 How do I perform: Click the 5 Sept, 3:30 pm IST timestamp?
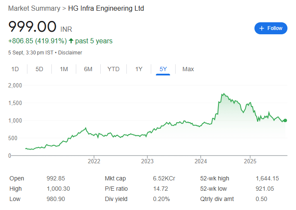pos(31,52)
